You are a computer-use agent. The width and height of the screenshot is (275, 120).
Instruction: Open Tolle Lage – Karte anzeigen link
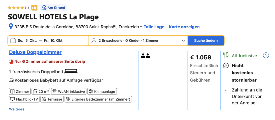pyautogui.click(x=171, y=27)
